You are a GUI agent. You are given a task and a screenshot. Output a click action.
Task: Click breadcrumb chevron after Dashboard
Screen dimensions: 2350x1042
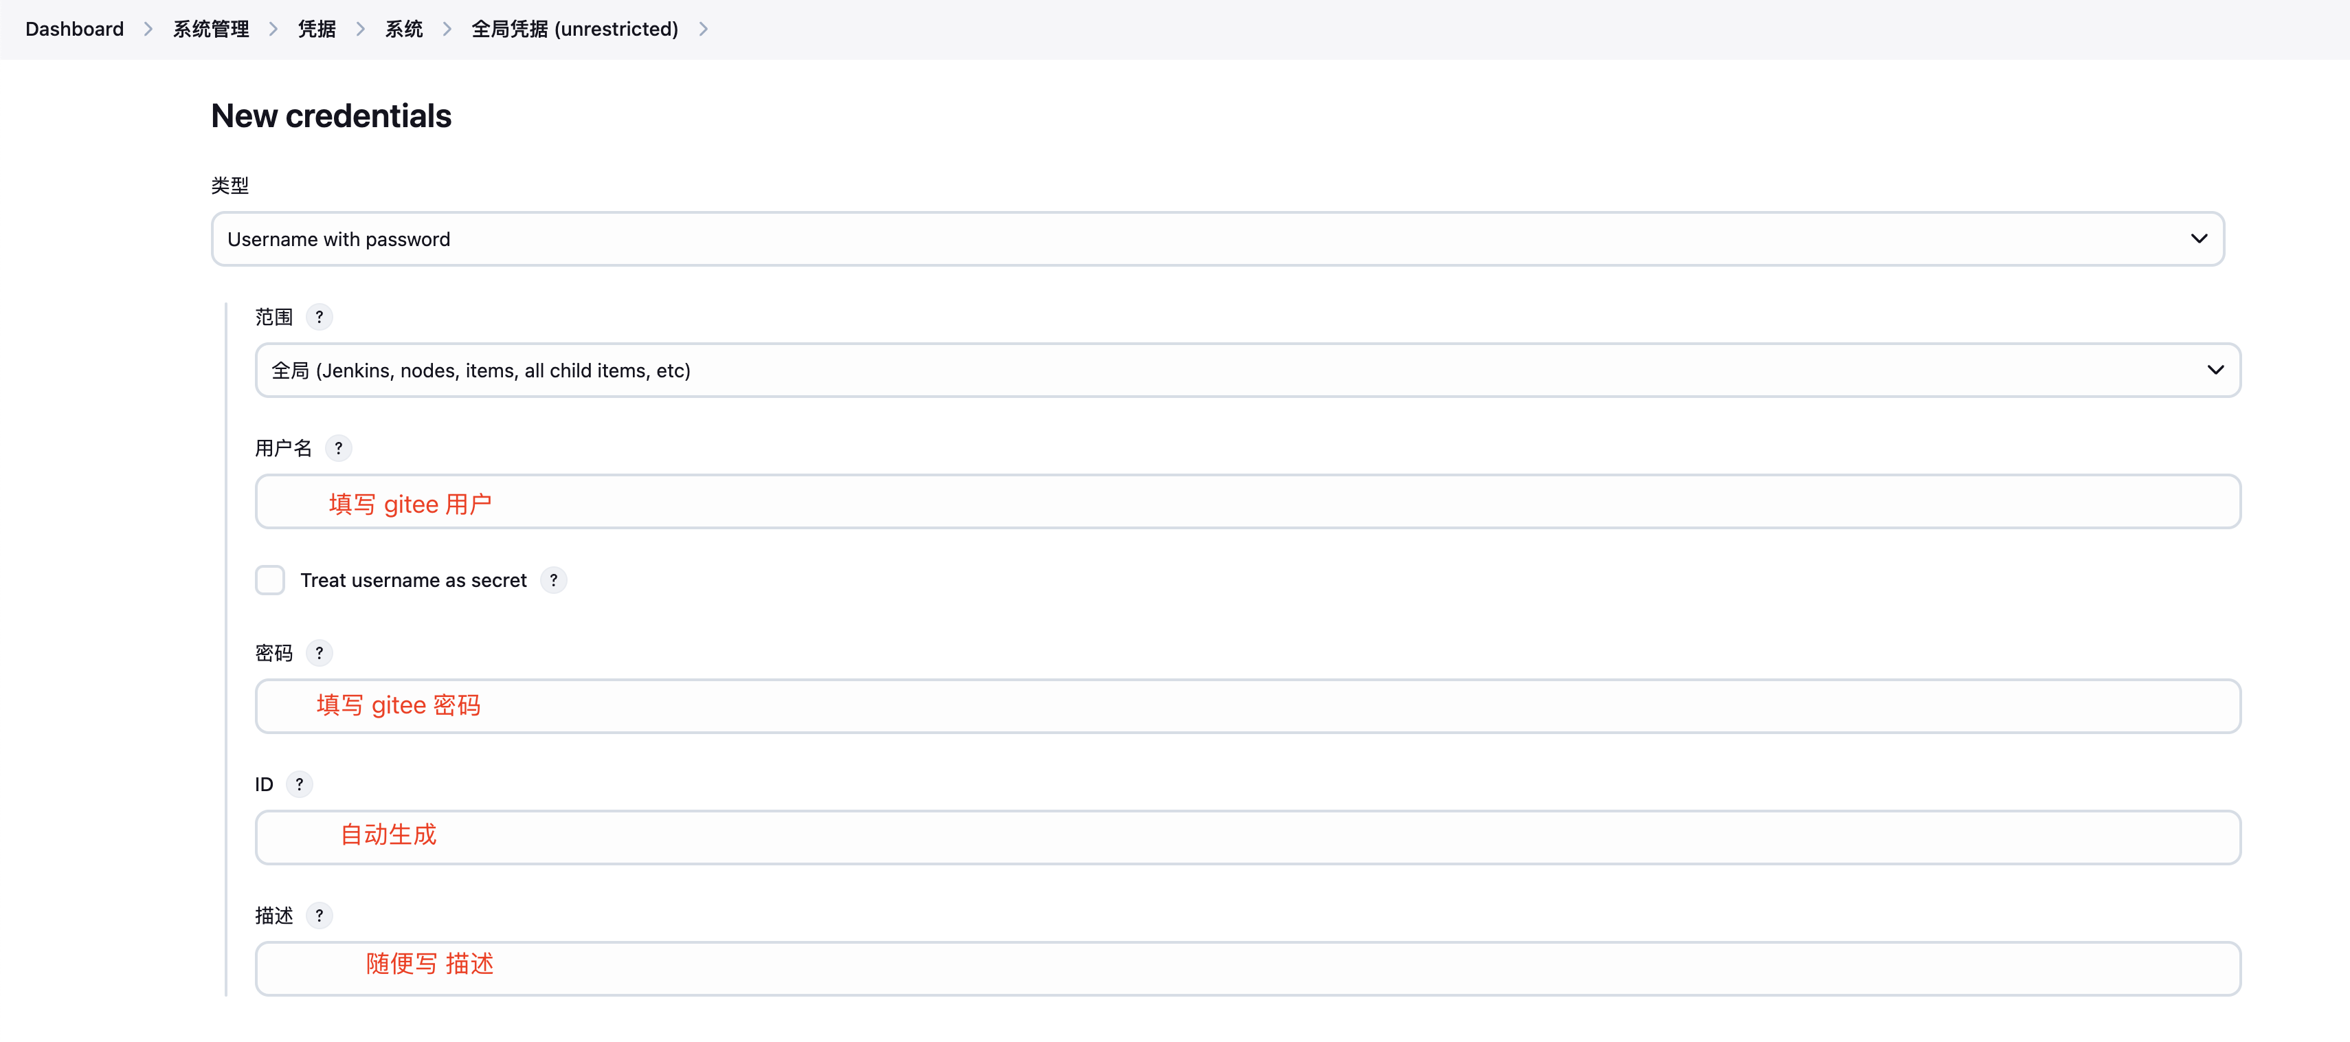point(148,29)
